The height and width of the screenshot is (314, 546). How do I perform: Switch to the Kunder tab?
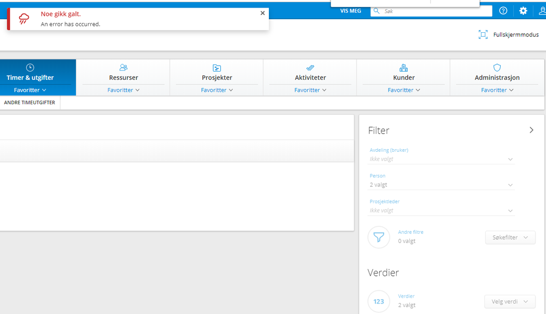[403, 78]
